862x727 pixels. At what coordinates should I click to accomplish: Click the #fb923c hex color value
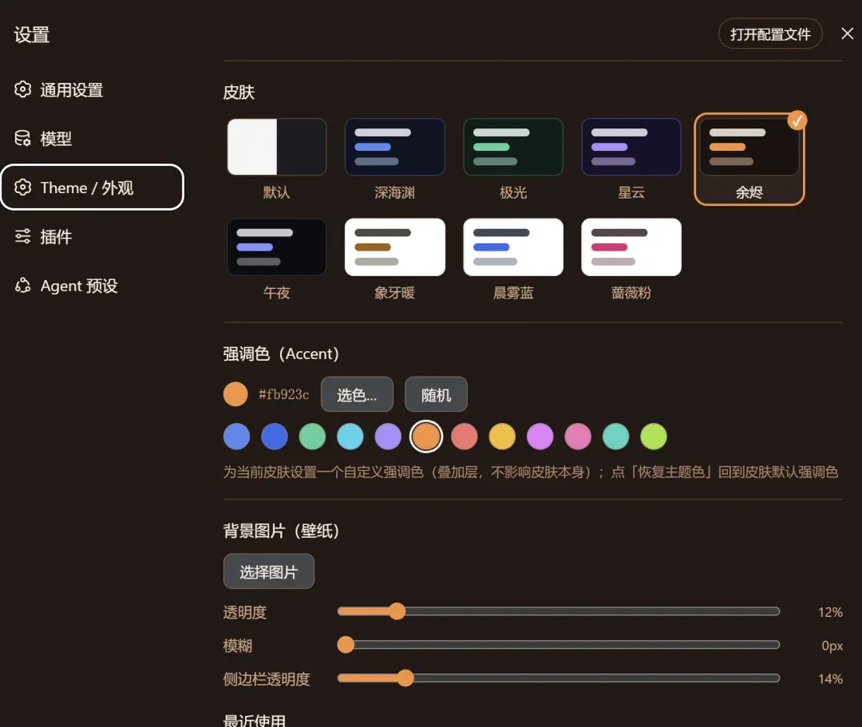tap(283, 394)
